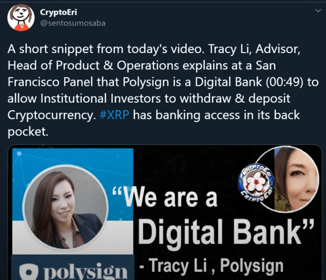Image resolution: width=326 pixels, height=280 pixels.
Task: Click "Head of Product & Operations" tweet text
Action: [x=93, y=65]
